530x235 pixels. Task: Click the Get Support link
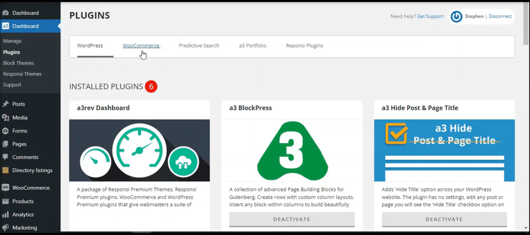(x=430, y=16)
